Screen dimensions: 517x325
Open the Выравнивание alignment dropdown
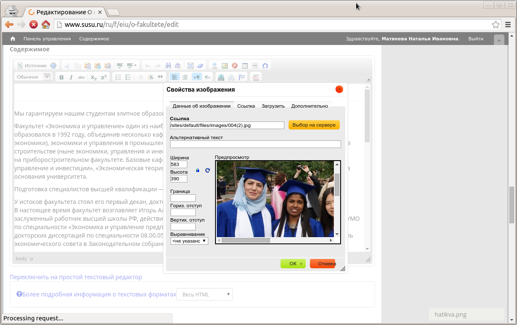[x=189, y=241]
